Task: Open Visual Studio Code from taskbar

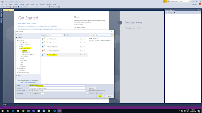Action: [x=54, y=111]
